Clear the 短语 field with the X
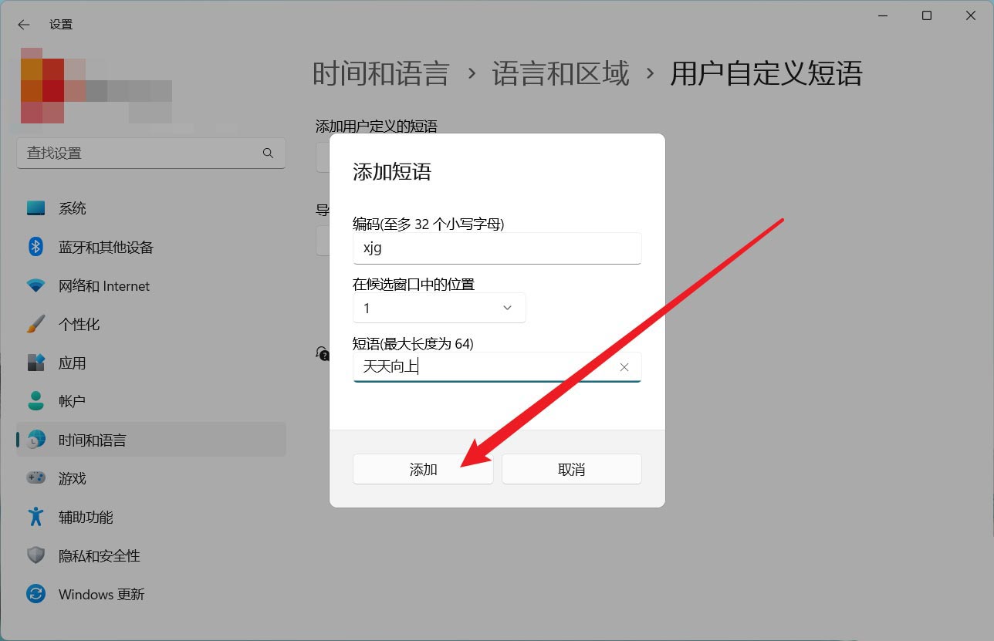This screenshot has height=641, width=994. pos(624,366)
